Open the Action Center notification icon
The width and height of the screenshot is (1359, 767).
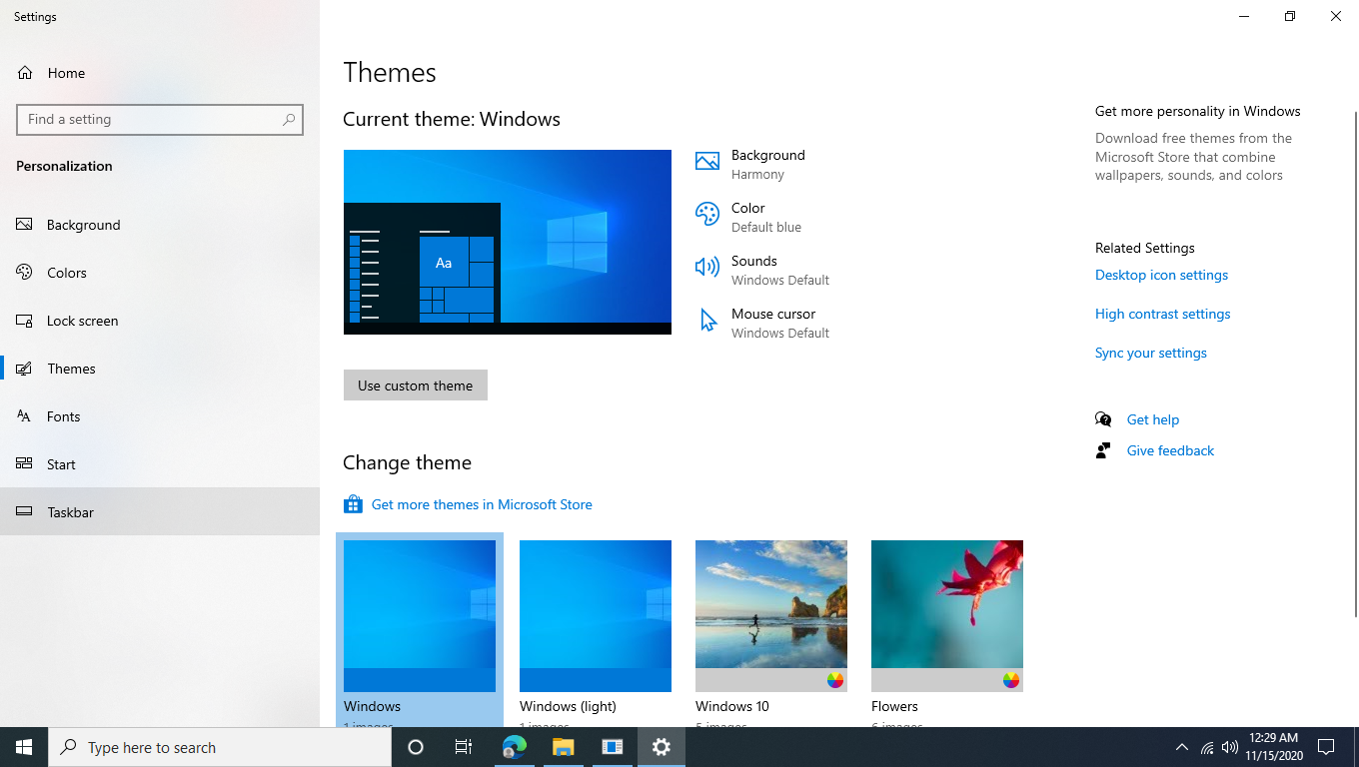[1327, 747]
